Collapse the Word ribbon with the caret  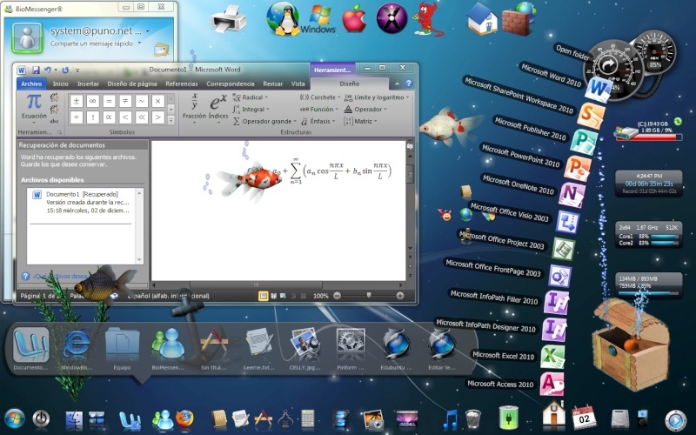click(x=398, y=84)
